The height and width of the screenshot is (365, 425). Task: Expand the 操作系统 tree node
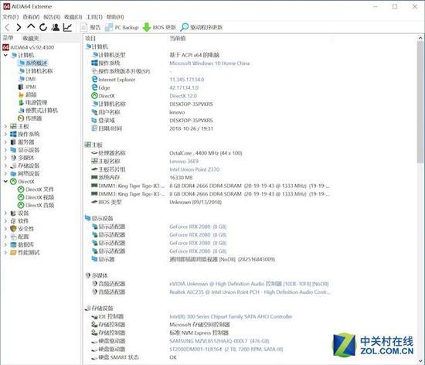pyautogui.click(x=5, y=134)
